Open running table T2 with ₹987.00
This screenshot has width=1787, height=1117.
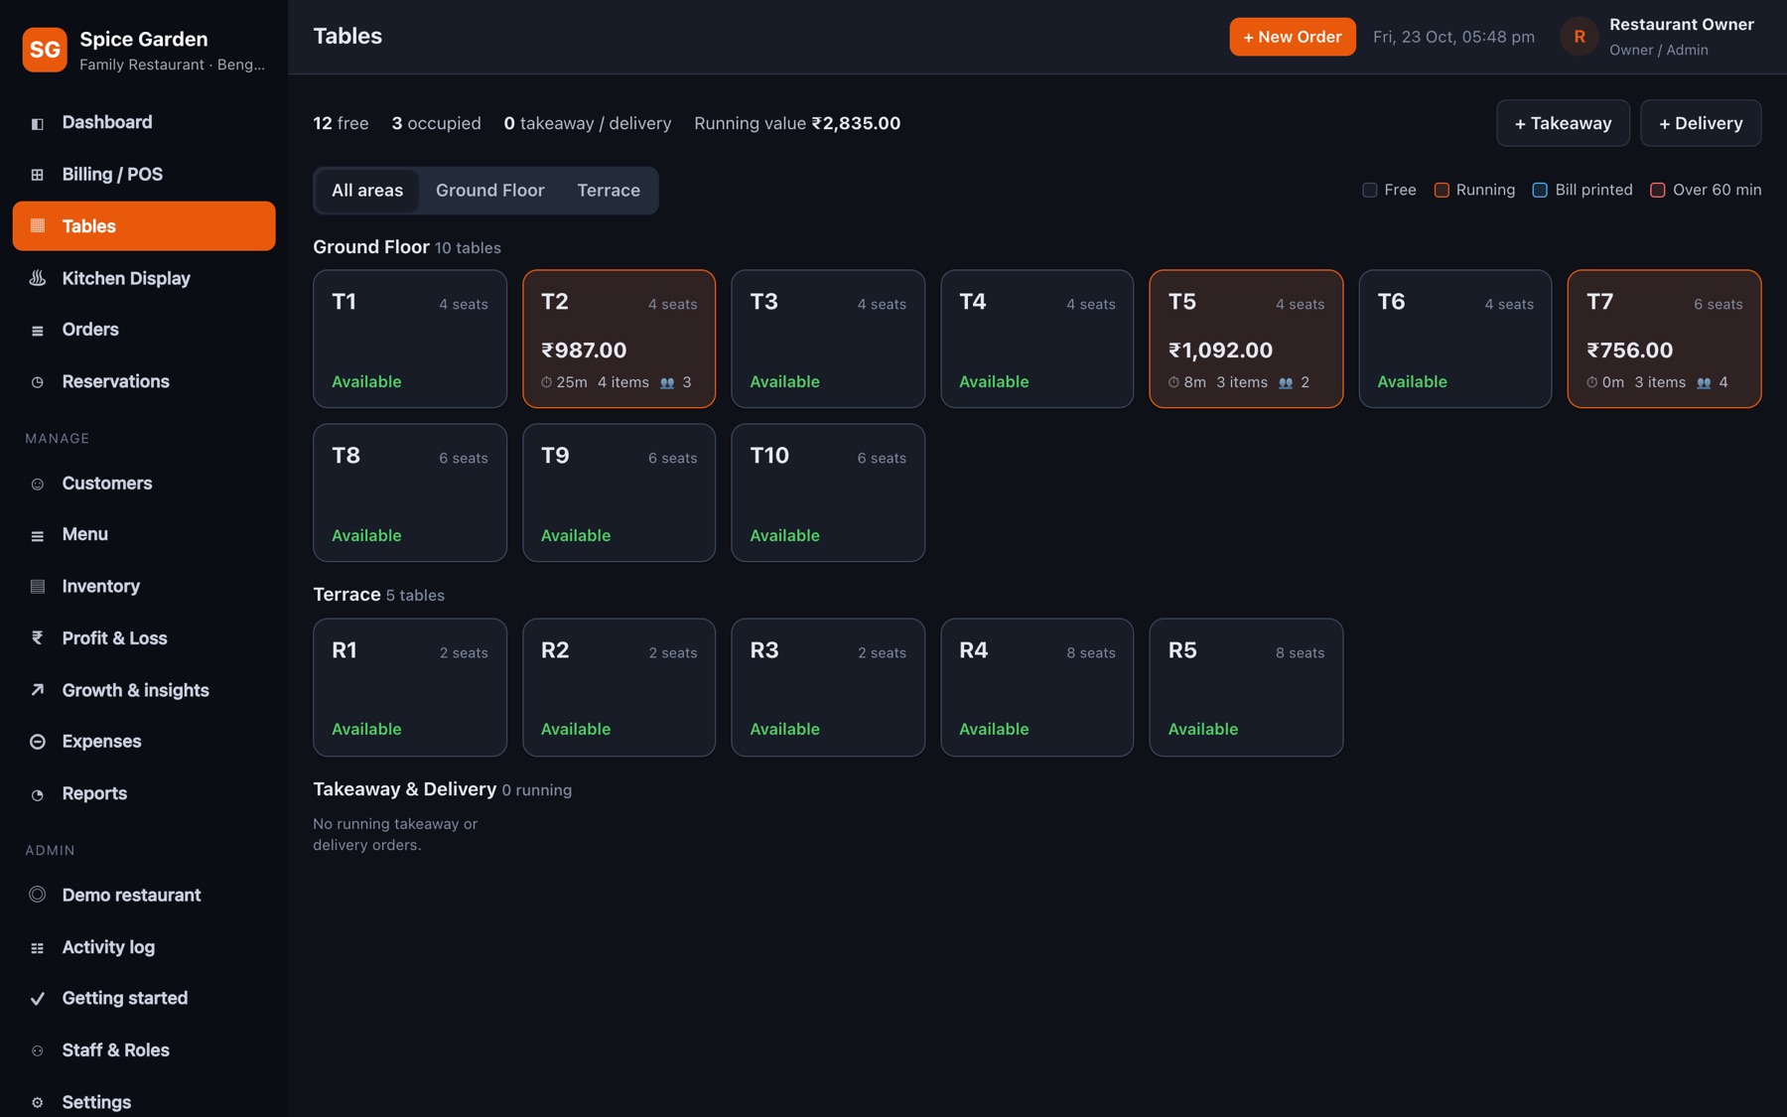[619, 339]
